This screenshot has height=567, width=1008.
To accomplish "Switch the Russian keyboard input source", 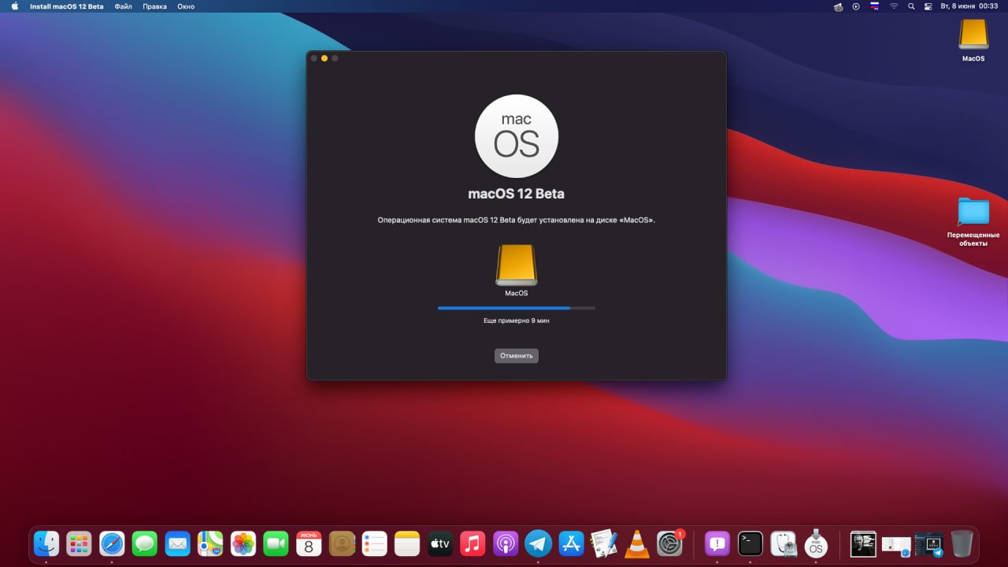I will 874,6.
